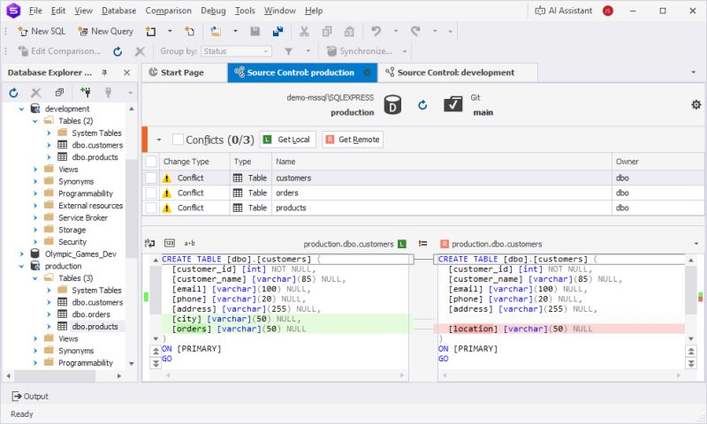Click the a-b compare option icon
The width and height of the screenshot is (707, 424).
click(x=189, y=243)
